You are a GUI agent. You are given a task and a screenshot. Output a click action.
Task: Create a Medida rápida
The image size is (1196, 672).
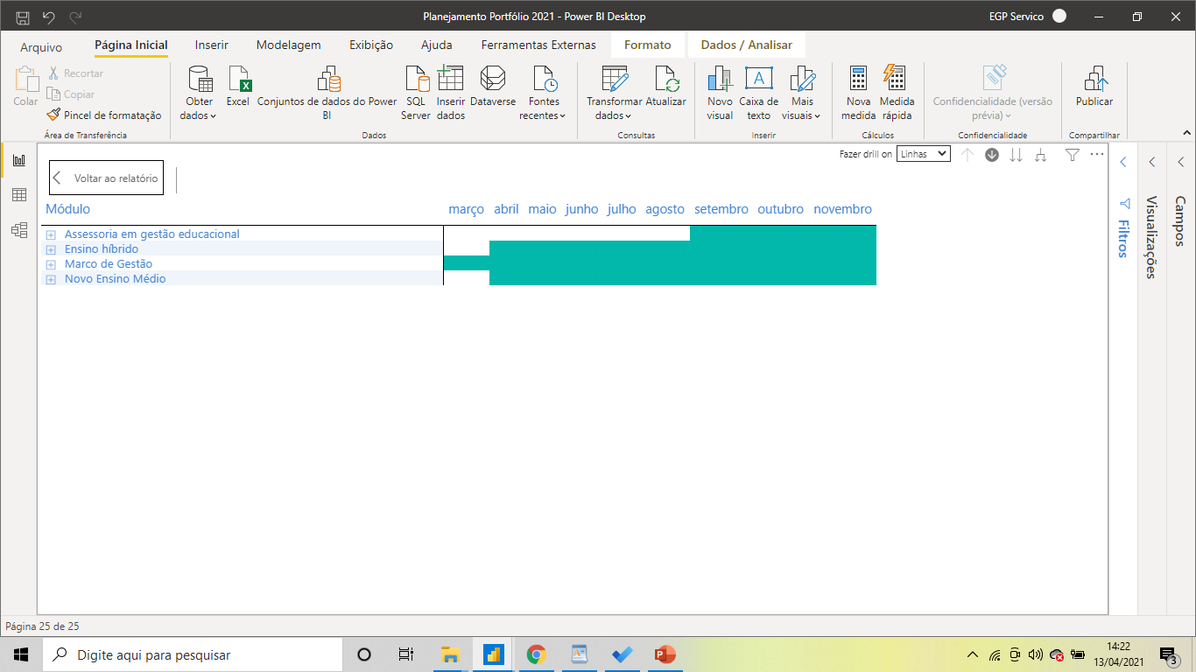[897, 94]
